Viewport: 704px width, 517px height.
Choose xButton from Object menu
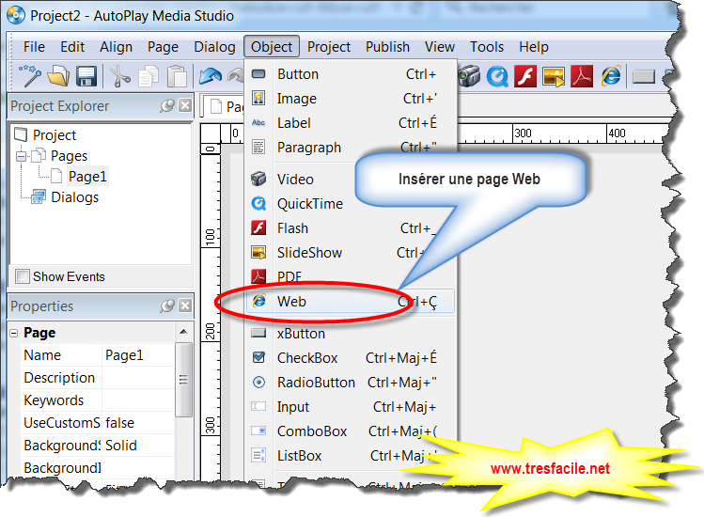351,334
